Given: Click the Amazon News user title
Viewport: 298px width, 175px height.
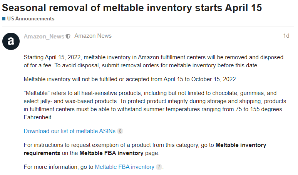Looking at the screenshot, I should [93, 36].
